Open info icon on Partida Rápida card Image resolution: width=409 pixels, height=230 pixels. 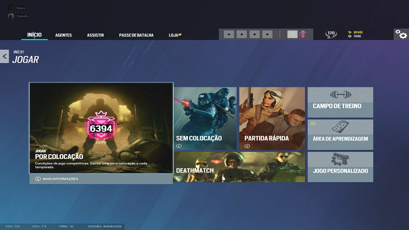click(x=247, y=146)
